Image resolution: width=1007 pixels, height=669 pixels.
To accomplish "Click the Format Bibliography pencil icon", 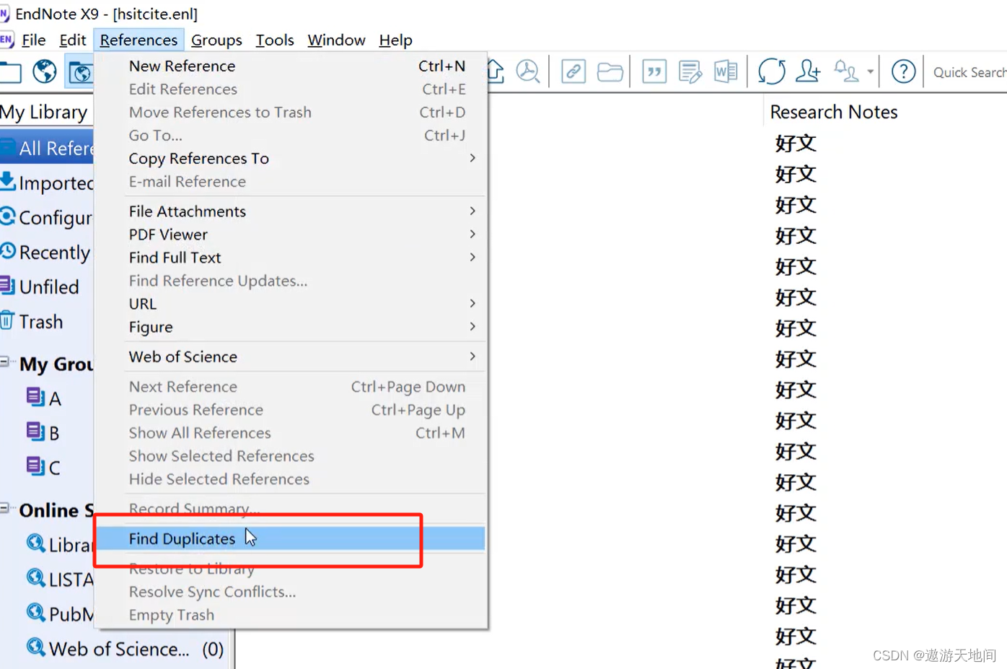I will coord(690,71).
